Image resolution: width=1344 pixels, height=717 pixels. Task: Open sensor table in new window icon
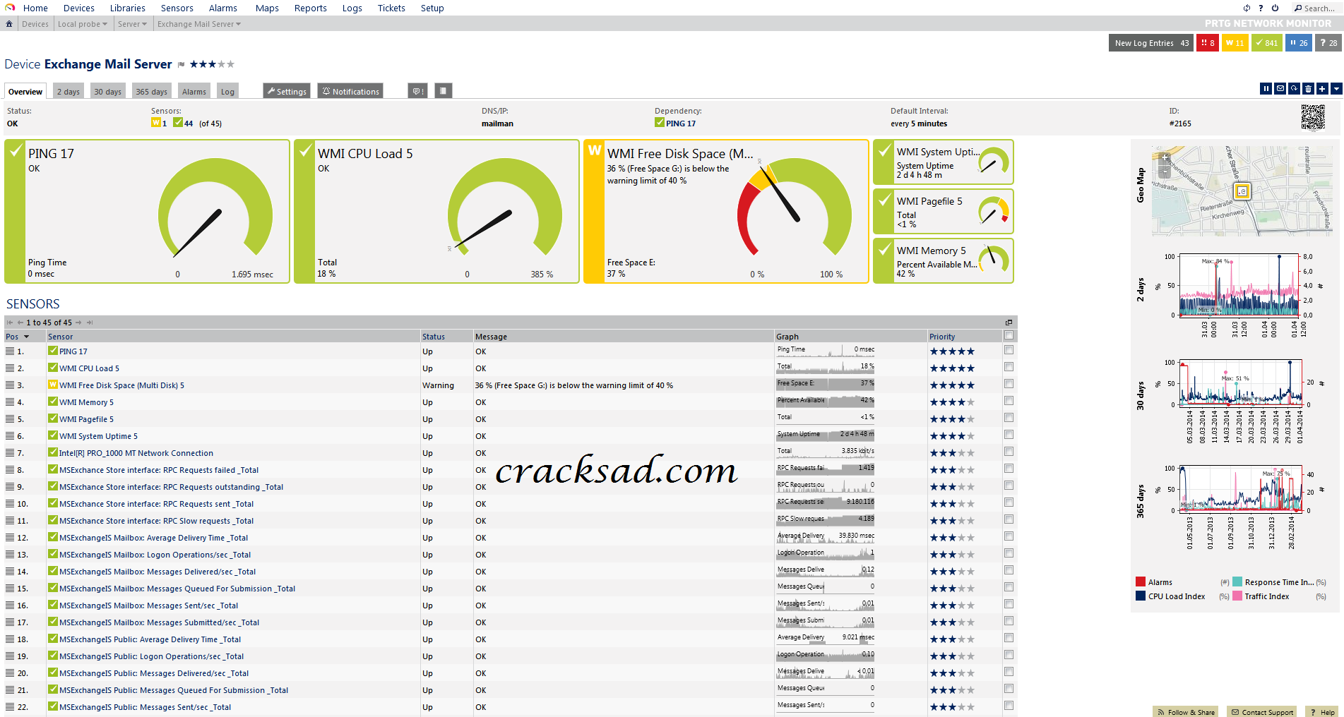(x=1009, y=323)
